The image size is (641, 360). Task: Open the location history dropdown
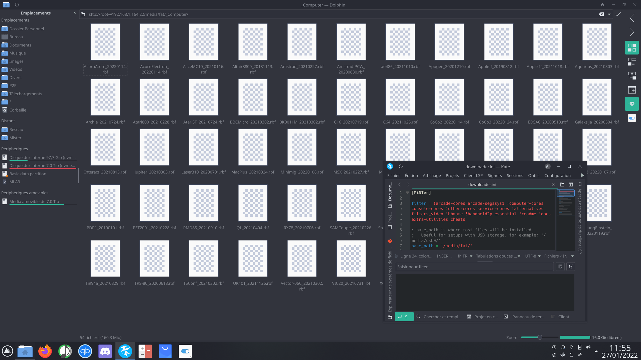[x=609, y=14]
